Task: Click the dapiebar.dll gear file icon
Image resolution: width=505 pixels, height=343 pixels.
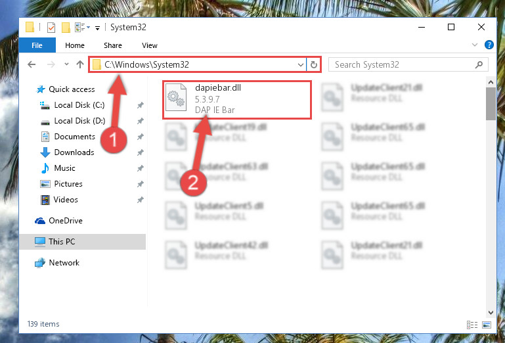Action: [176, 97]
